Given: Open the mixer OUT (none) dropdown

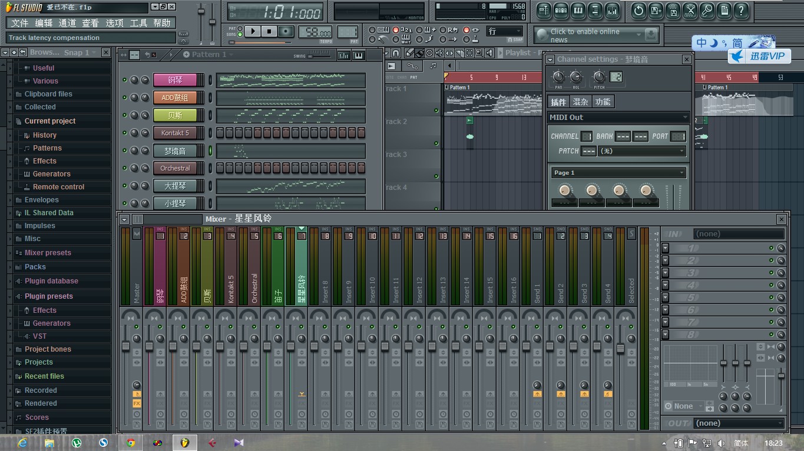Looking at the screenshot, I should point(739,423).
